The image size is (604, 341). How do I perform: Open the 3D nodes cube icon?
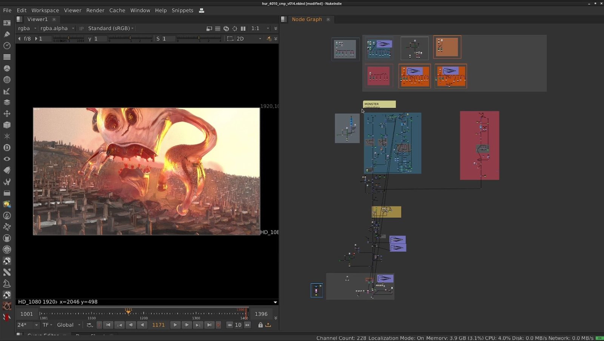pyautogui.click(x=7, y=125)
